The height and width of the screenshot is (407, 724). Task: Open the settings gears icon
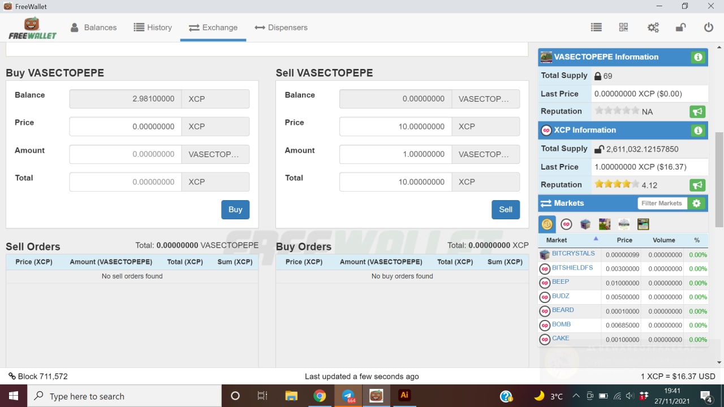coord(653,27)
